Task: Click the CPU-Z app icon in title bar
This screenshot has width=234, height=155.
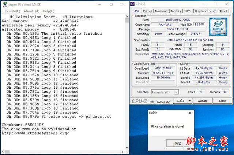Action: click(x=132, y=4)
